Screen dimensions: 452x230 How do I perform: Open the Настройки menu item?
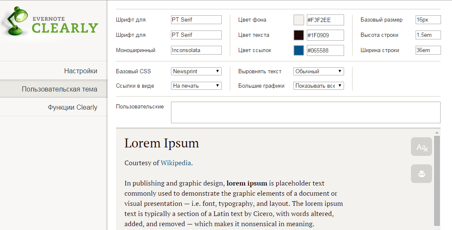click(x=80, y=71)
